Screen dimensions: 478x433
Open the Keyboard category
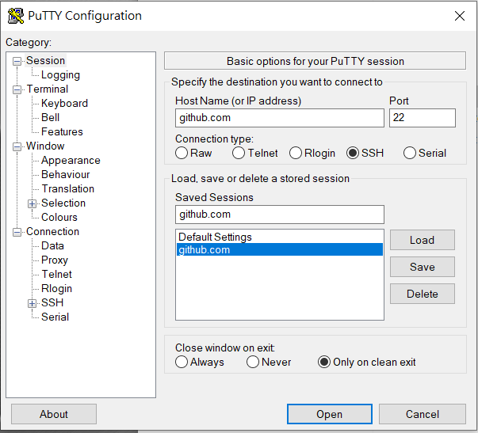click(x=65, y=103)
